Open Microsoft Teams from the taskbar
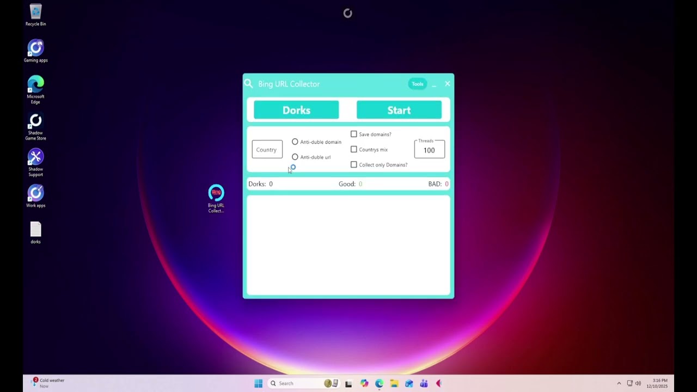This screenshot has height=392, width=697. pyautogui.click(x=424, y=383)
